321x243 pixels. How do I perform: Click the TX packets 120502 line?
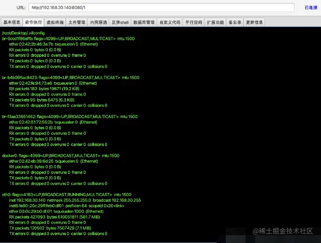point(50,228)
